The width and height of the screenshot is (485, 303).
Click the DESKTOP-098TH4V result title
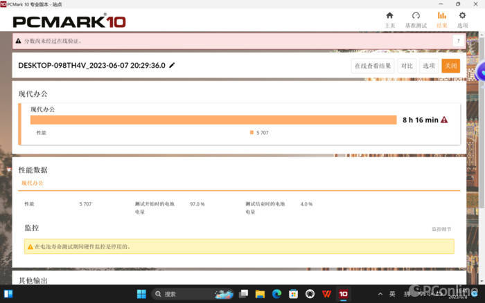coord(91,66)
